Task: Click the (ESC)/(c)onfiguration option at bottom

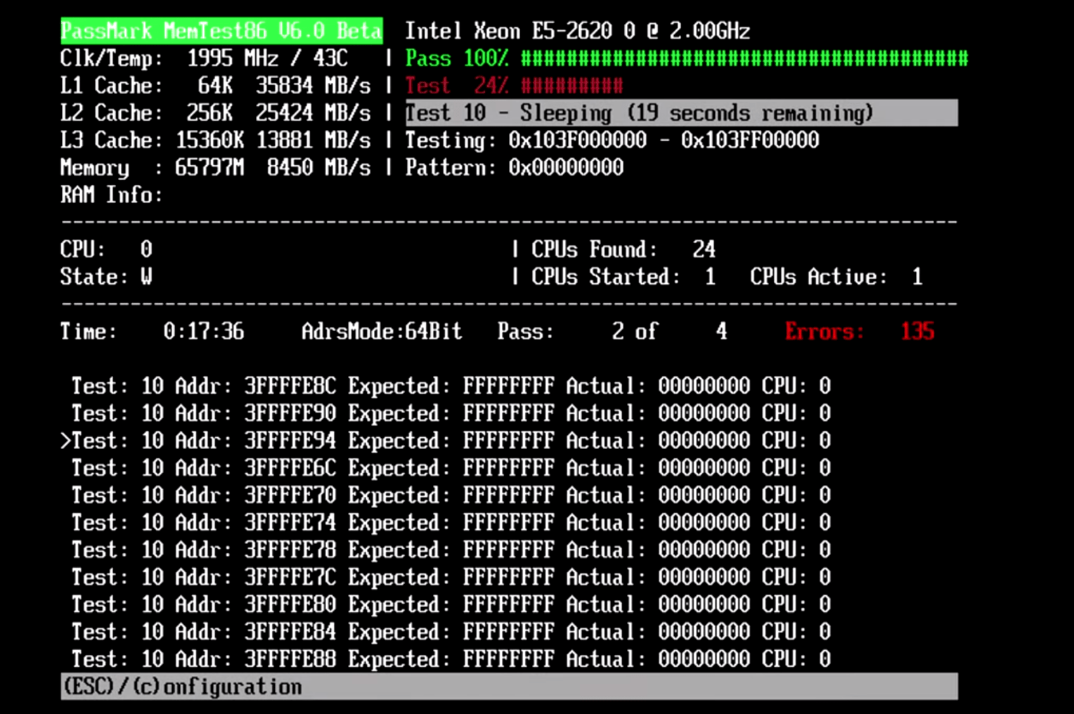Action: pyautogui.click(x=183, y=687)
